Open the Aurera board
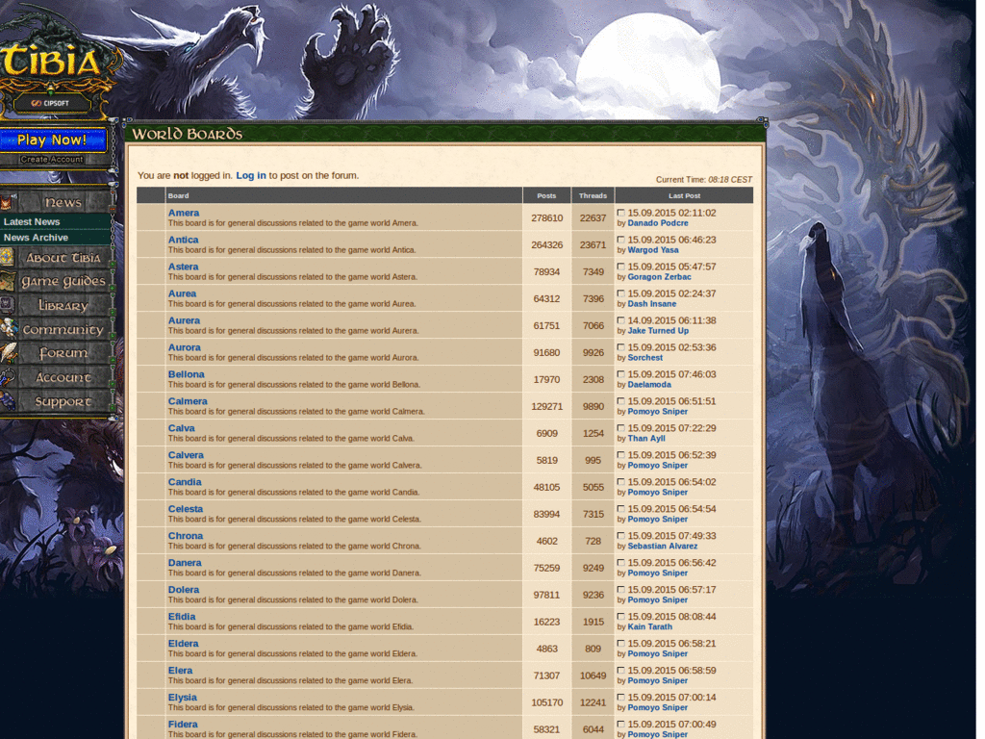 [184, 320]
